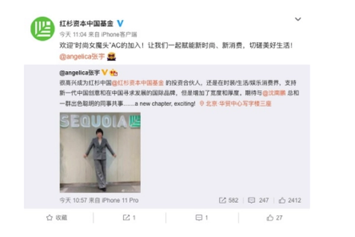
Task: Enlarge the Sequoia office photo thumbnail
Action: point(100,152)
